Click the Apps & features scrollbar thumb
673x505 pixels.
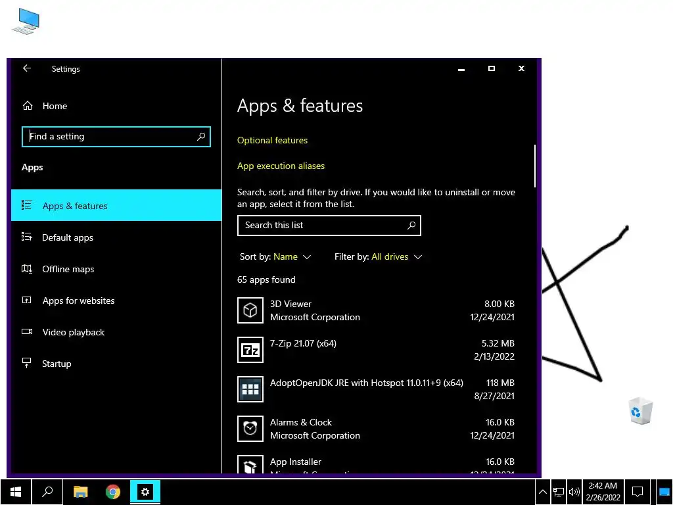534,166
